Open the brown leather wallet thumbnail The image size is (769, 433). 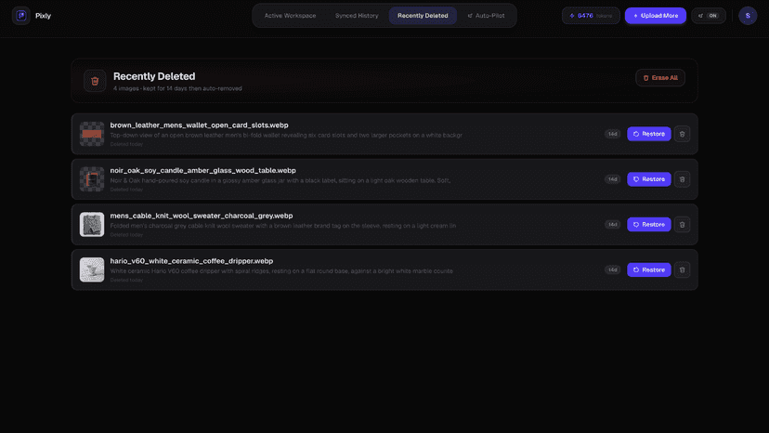pos(92,134)
